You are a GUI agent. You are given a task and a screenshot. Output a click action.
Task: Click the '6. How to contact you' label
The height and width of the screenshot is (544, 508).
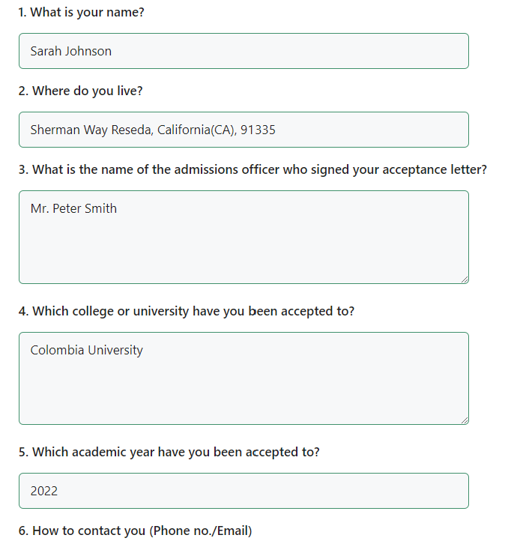tap(135, 531)
